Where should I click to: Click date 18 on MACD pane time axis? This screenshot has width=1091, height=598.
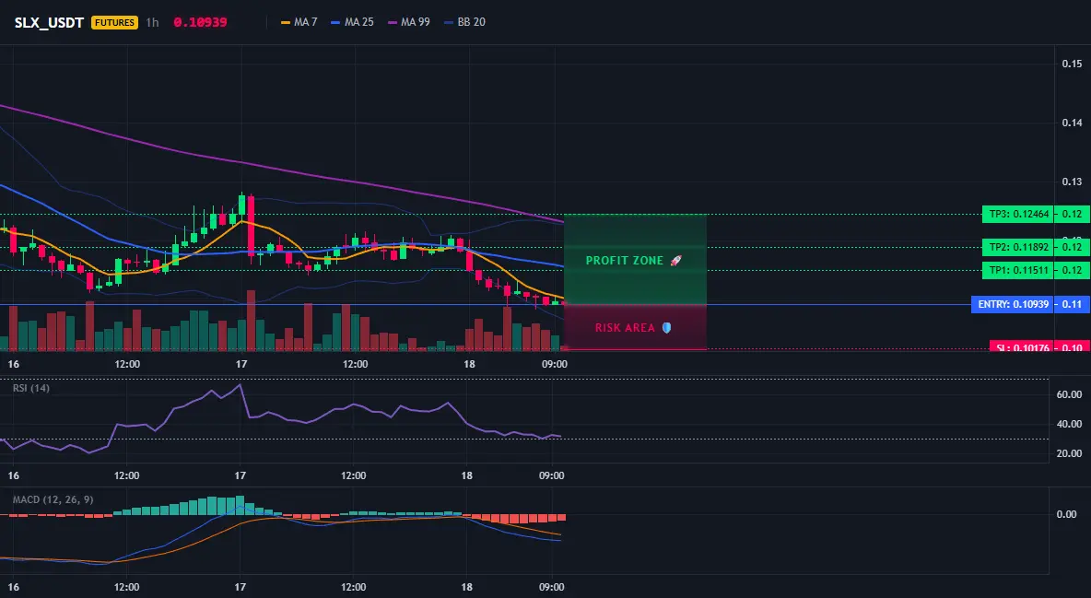pyautogui.click(x=467, y=587)
